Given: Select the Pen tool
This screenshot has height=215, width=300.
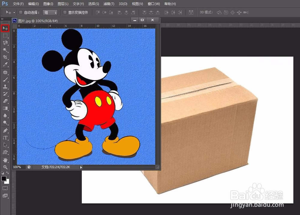Looking at the screenshot, I should point(5,131).
